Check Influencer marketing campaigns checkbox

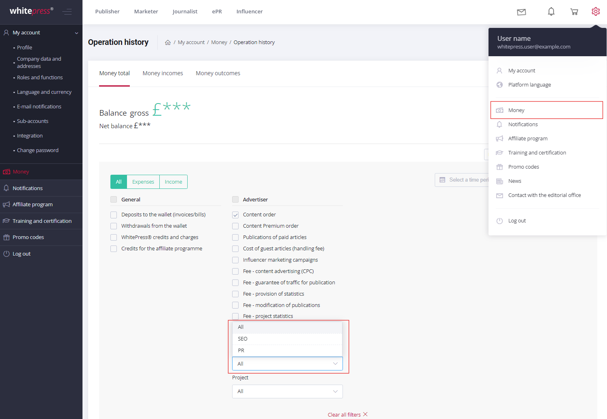click(235, 260)
